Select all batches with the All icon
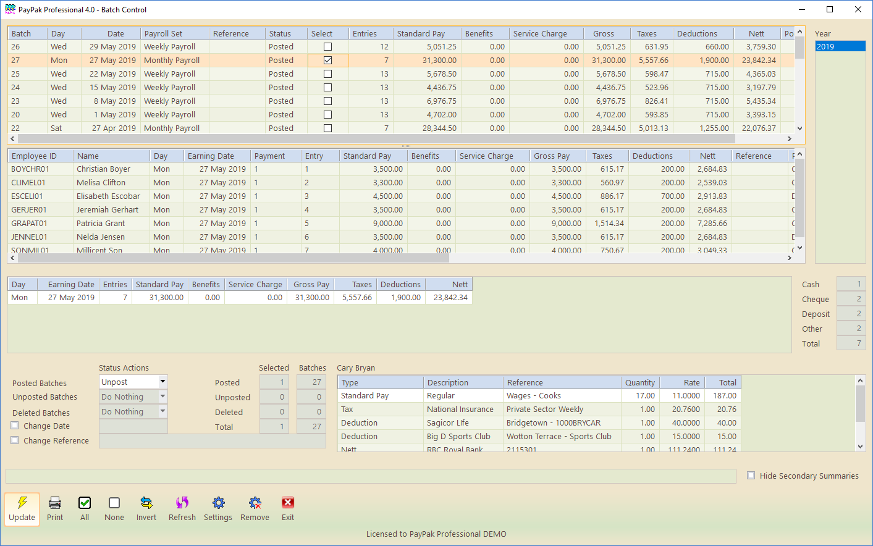873x546 pixels. click(x=85, y=503)
